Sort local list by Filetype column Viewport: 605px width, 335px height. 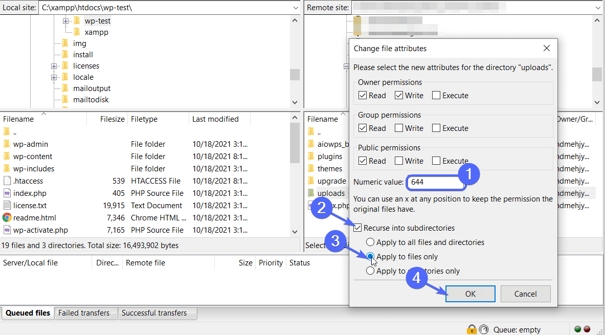(158, 119)
